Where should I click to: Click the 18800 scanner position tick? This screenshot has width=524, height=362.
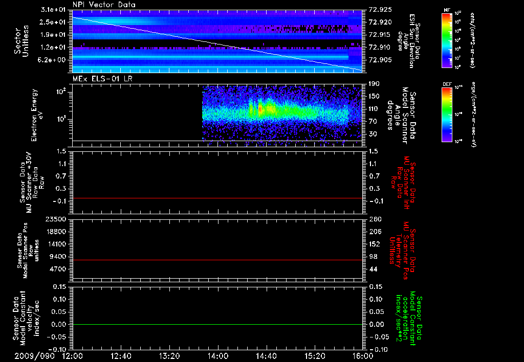pos(55,232)
